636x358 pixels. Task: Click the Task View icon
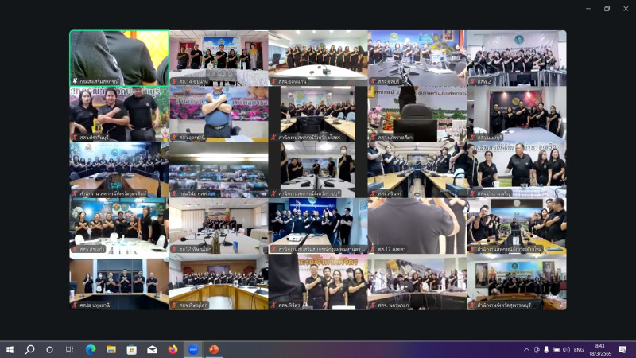click(x=69, y=349)
